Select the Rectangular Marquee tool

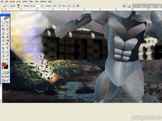click(3, 22)
